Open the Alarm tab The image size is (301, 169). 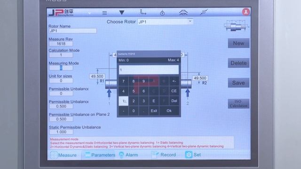coord(128,155)
